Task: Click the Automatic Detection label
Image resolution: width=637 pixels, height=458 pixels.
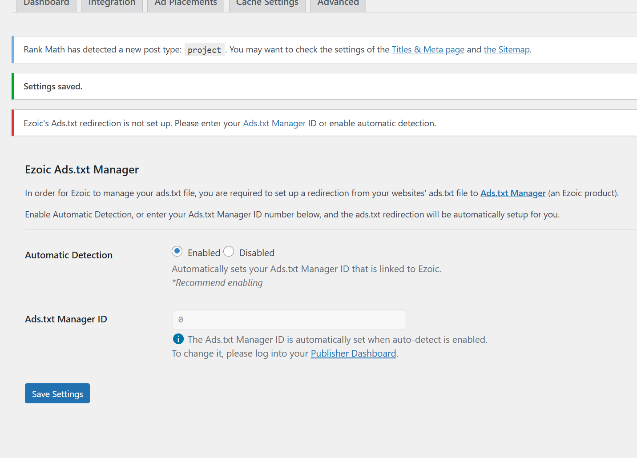Action: pyautogui.click(x=69, y=255)
